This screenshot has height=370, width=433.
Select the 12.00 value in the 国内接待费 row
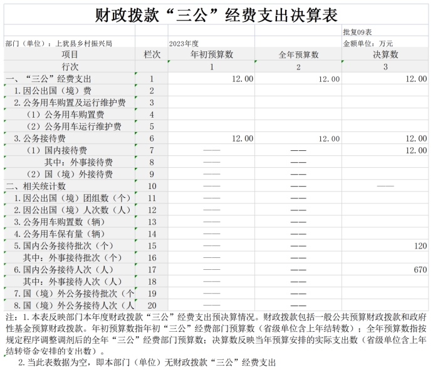(416, 150)
